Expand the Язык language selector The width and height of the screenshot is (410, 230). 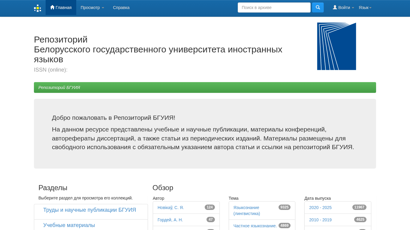[365, 7]
